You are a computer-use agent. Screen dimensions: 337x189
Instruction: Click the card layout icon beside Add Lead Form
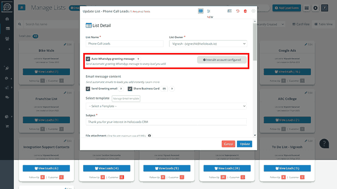(x=306, y=8)
